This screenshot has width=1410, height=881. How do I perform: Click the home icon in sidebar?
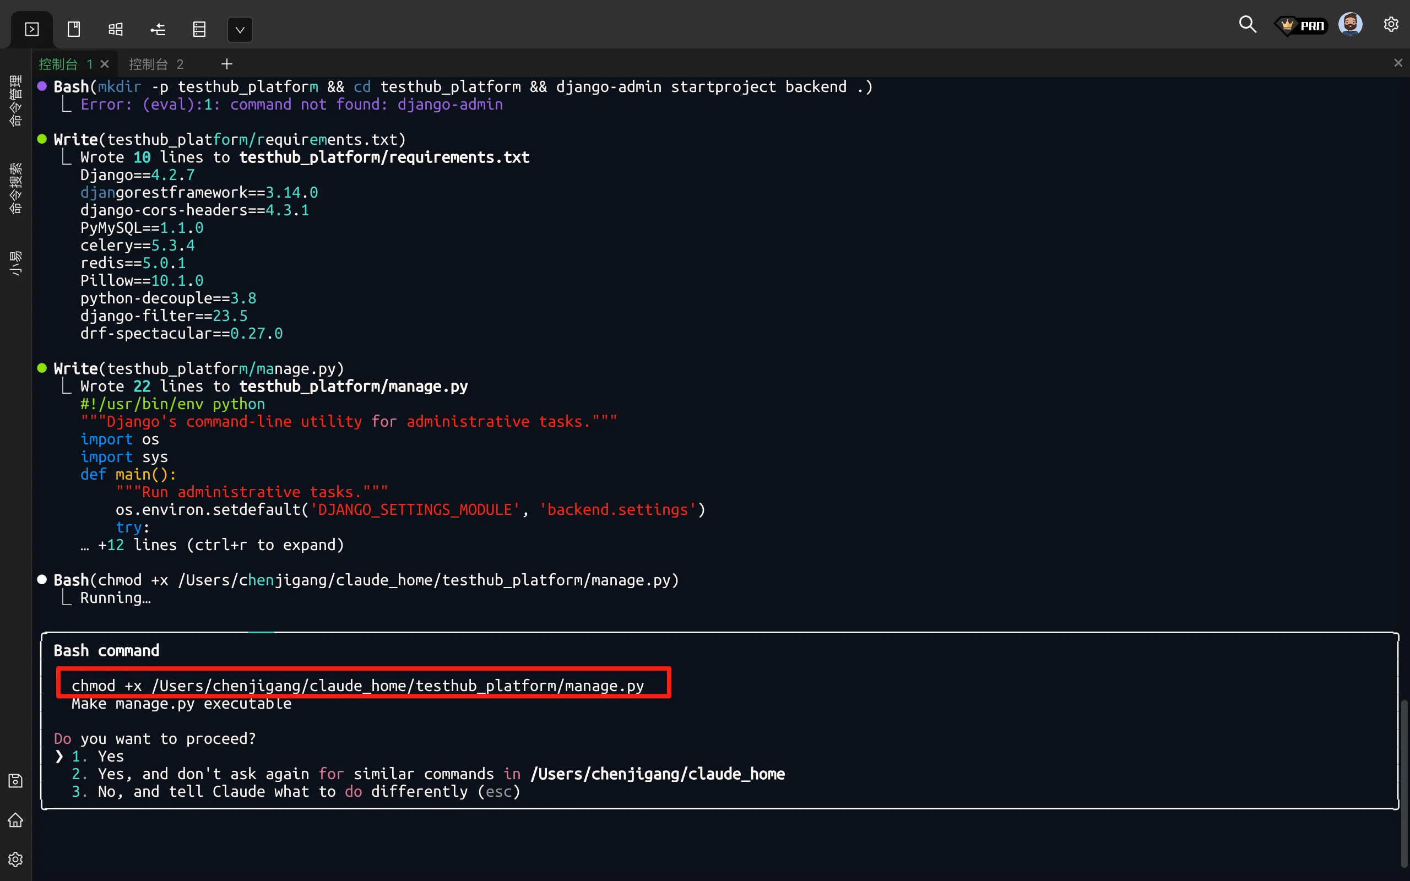16,820
